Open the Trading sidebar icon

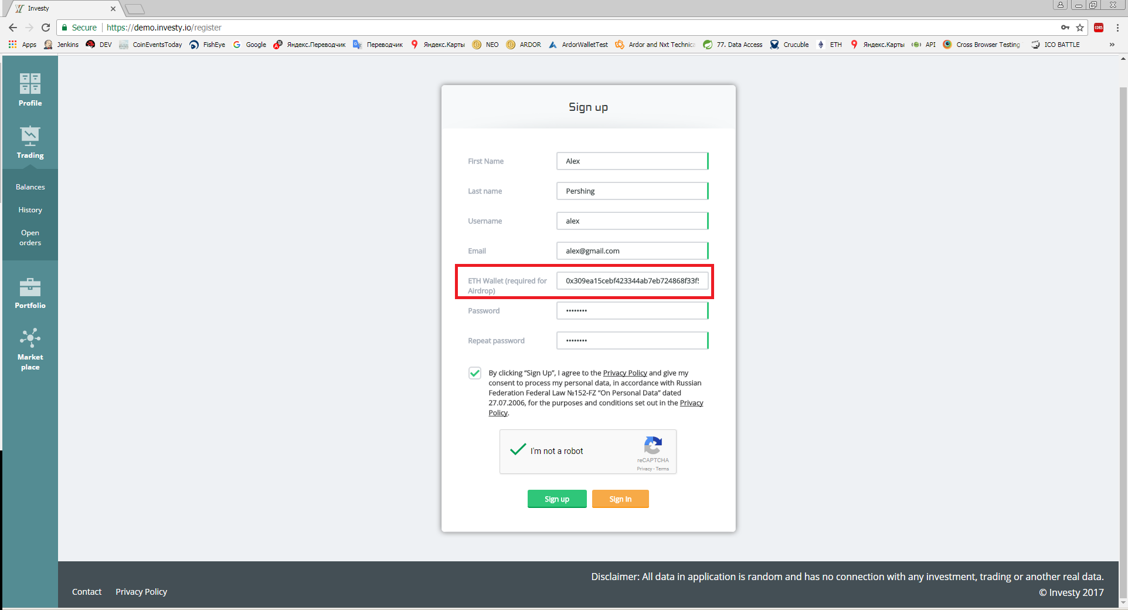(30, 142)
